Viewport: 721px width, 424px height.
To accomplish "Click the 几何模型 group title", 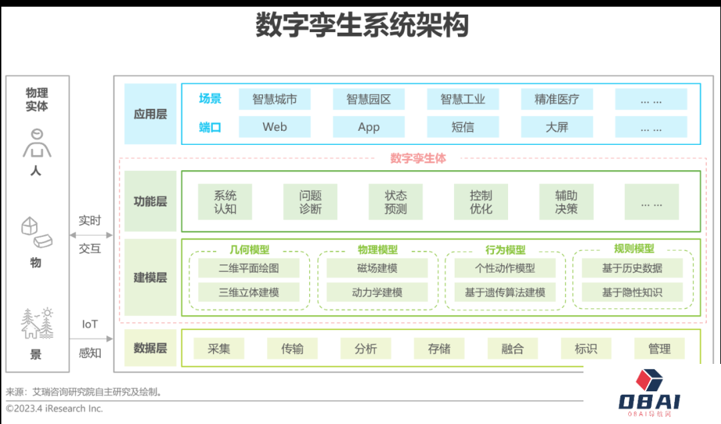I will 249,250.
